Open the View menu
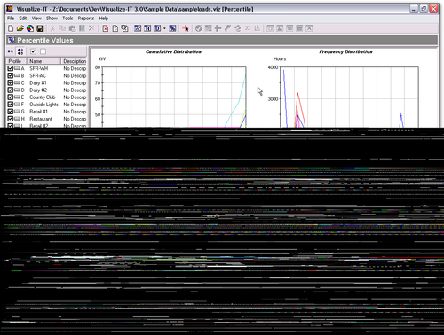Viewport: 444px width, 335px height. 36,19
